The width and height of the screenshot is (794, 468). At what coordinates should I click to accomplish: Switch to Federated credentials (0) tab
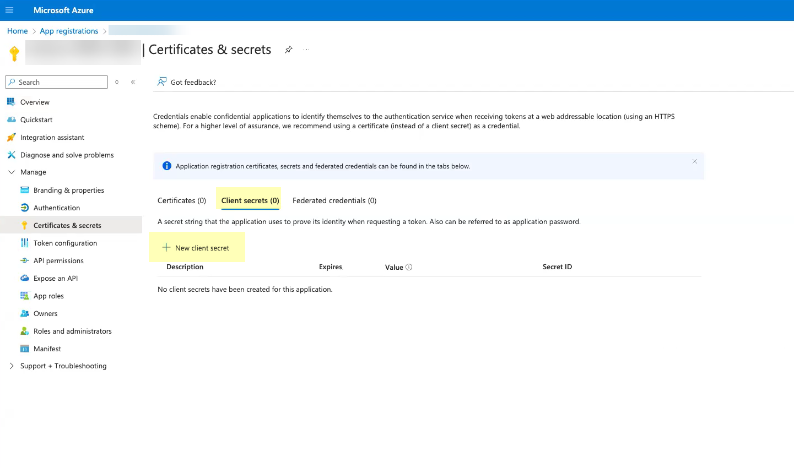click(x=334, y=200)
